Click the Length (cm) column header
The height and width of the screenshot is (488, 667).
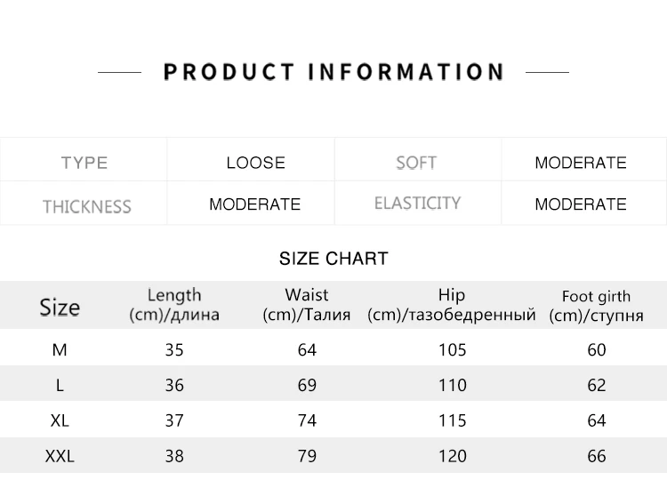coord(174,305)
